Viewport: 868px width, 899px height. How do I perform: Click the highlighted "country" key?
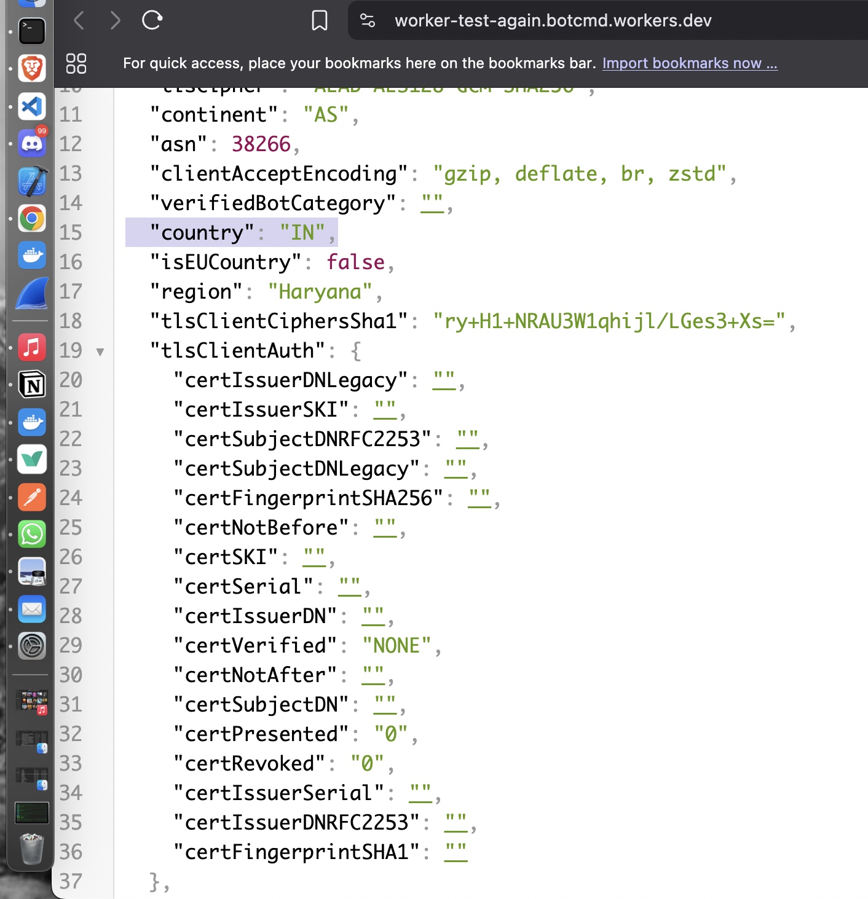pyautogui.click(x=202, y=233)
